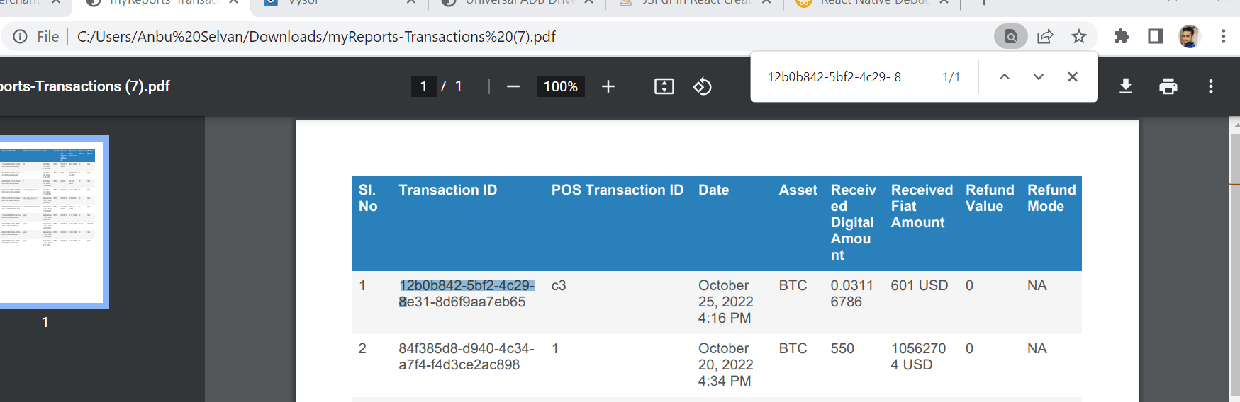
Task: Open the Chrome three-dot menu
Action: [1223, 36]
